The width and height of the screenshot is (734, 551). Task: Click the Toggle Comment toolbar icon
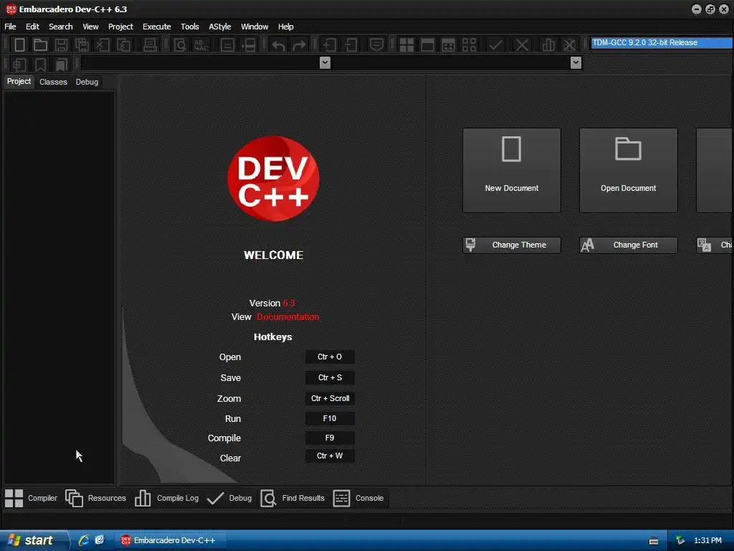tap(376, 45)
